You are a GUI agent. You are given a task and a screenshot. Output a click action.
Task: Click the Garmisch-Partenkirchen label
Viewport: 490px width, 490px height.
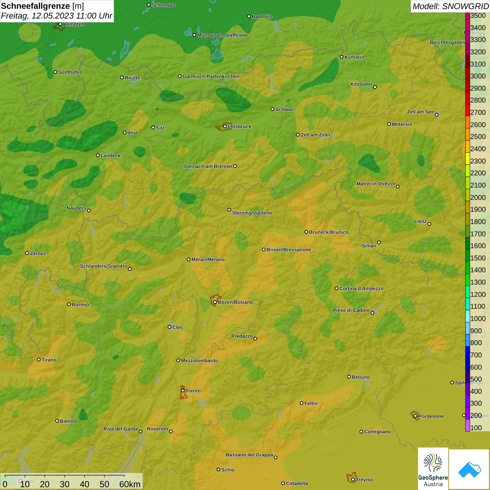[211, 76]
